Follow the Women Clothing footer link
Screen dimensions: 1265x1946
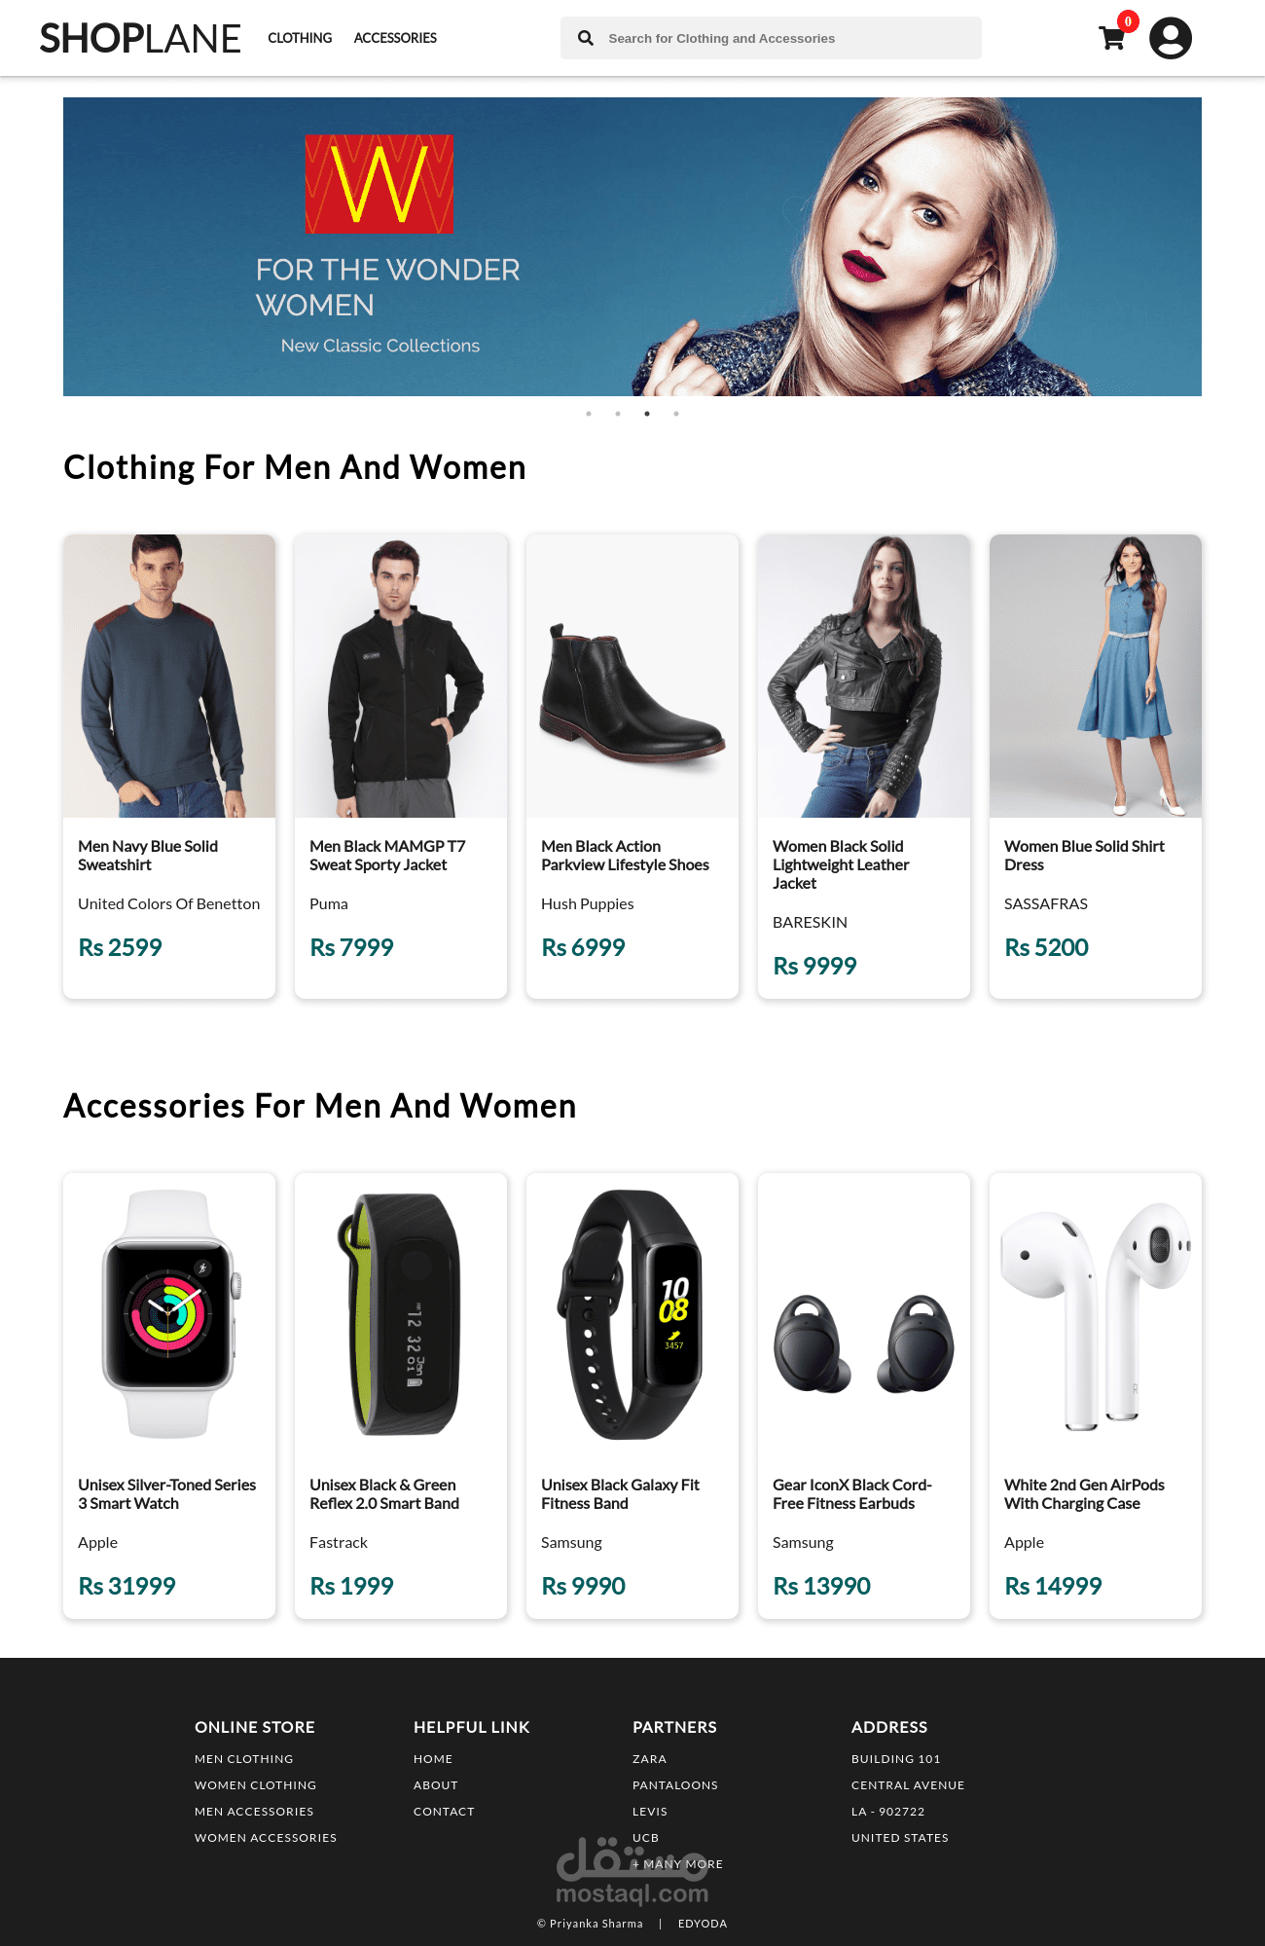255,1785
